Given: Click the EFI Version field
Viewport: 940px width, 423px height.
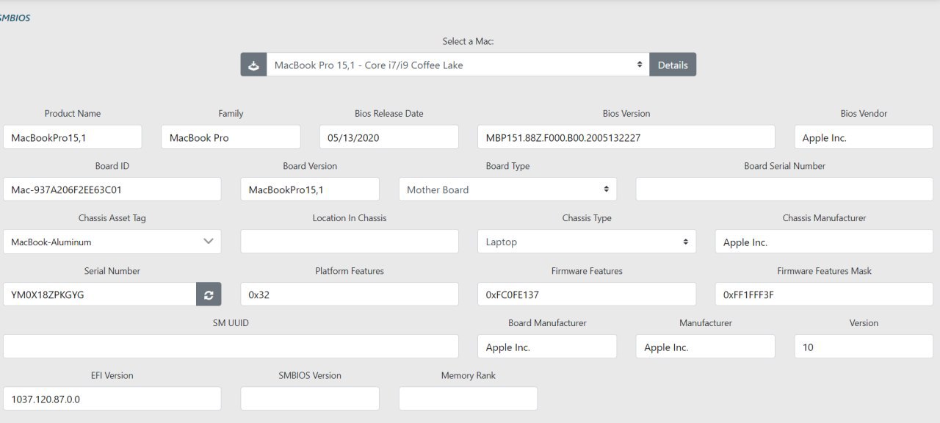Looking at the screenshot, I should tap(112, 399).
